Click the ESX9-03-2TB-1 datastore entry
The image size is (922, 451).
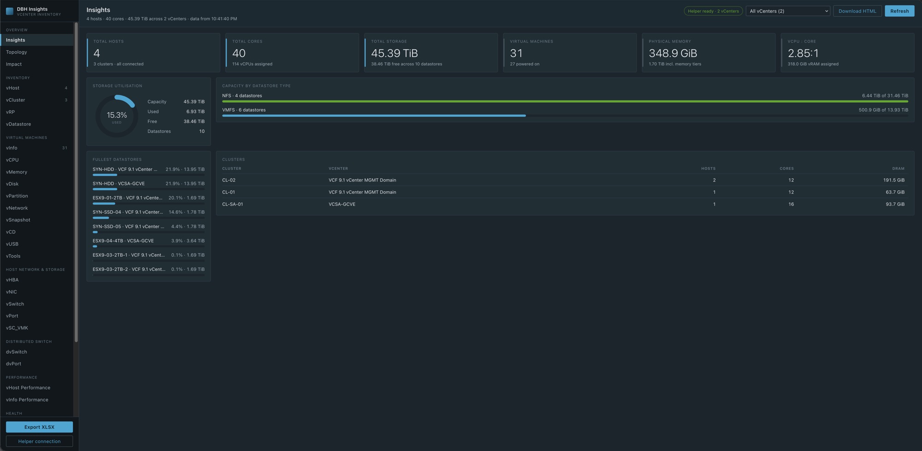click(148, 257)
